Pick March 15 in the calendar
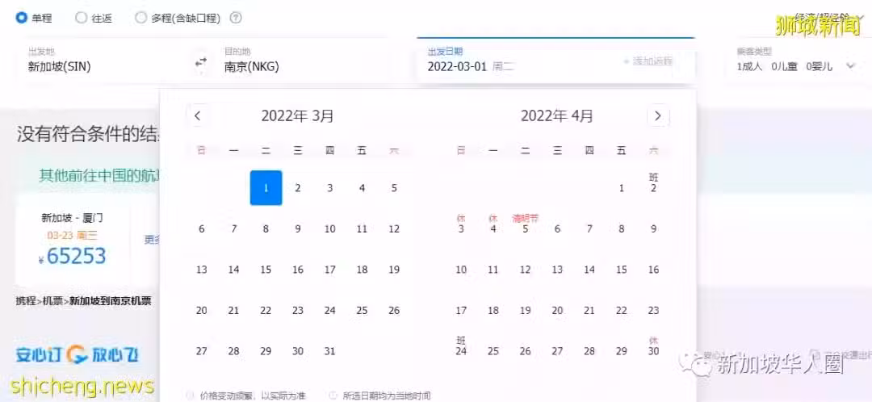 (x=266, y=270)
